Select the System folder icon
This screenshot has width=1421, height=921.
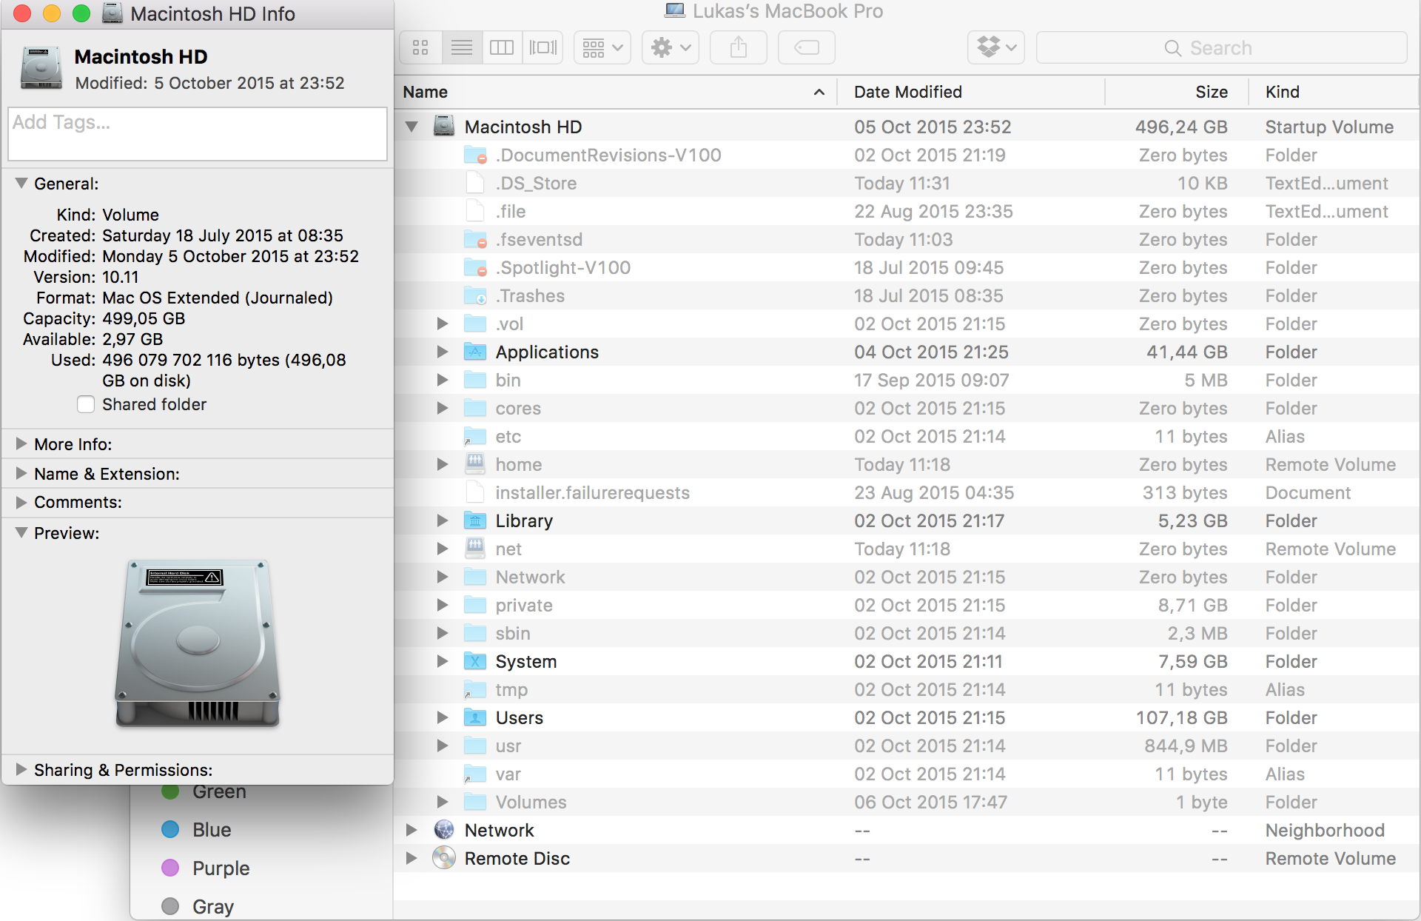tap(475, 661)
